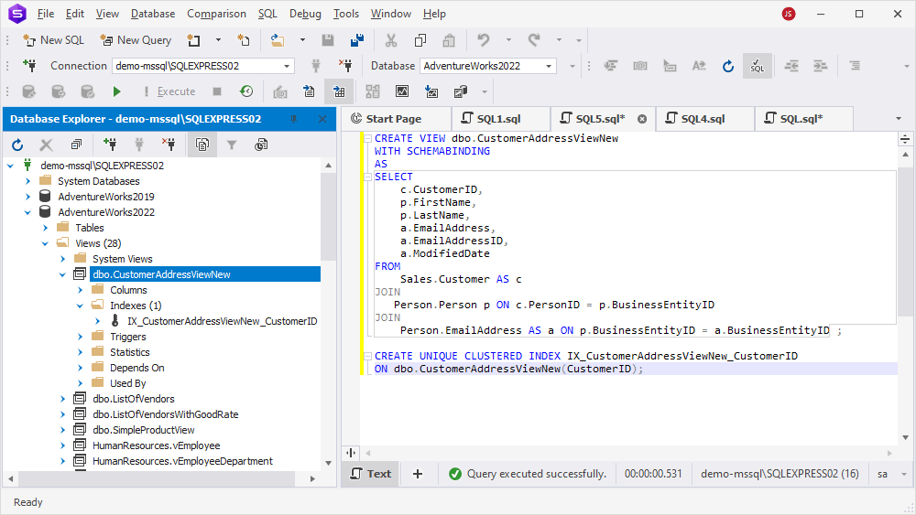Pin the Database Explorer panel
This screenshot has width=916, height=515.
tap(294, 119)
